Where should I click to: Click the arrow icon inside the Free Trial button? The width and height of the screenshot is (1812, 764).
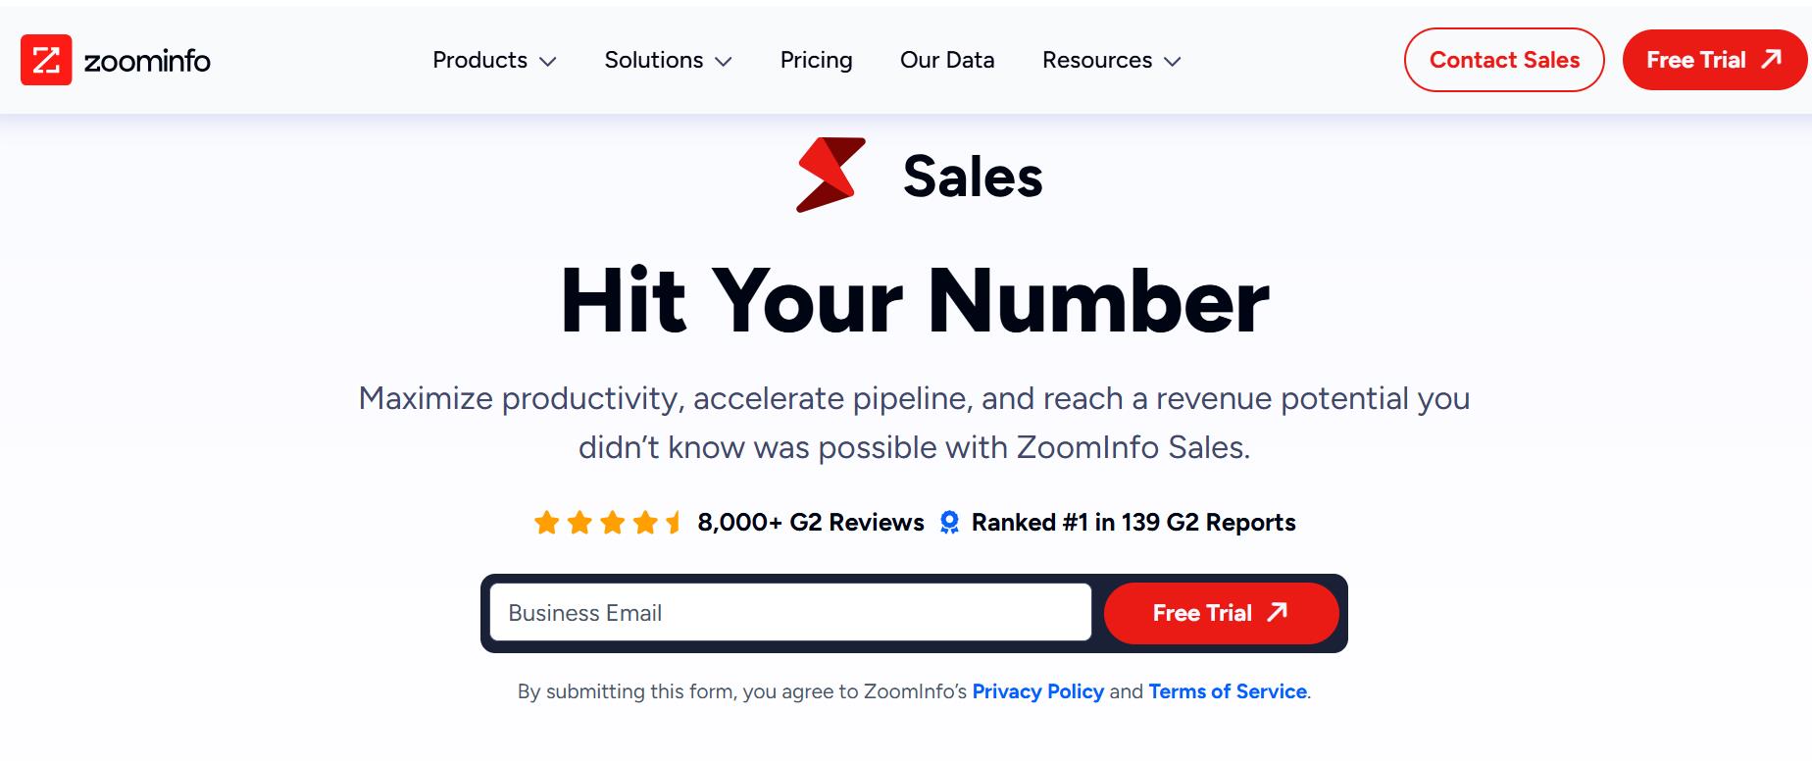tap(1277, 613)
